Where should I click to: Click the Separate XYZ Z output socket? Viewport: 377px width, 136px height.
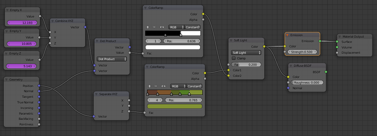[x=129, y=111]
